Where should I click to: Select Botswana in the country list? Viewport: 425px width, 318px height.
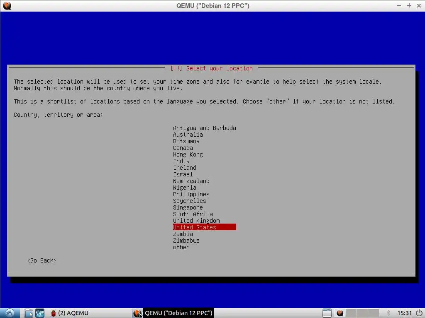pos(186,141)
